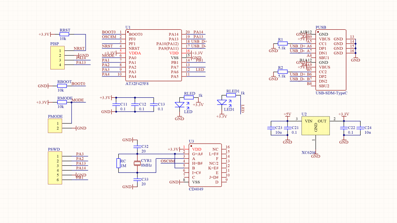Select the LED1 diode symbol
The width and height of the screenshot is (397, 223).
point(223,102)
